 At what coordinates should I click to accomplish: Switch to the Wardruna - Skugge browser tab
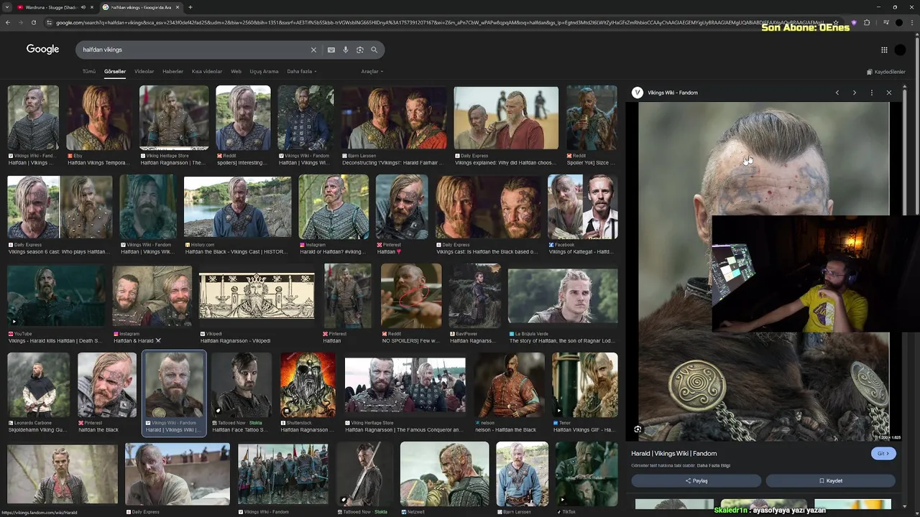tap(50, 7)
